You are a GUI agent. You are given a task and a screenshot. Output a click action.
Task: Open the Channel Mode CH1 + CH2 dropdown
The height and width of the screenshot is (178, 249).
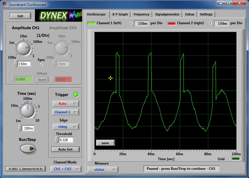pyautogui.click(x=66, y=169)
